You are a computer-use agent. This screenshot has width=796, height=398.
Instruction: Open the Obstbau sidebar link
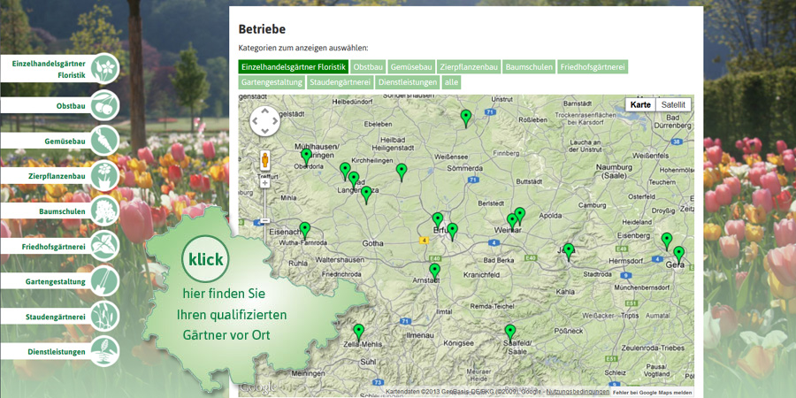click(71, 107)
